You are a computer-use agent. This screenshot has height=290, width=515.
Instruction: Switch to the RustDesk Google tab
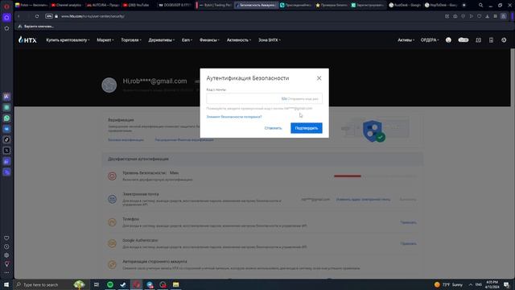click(405, 6)
